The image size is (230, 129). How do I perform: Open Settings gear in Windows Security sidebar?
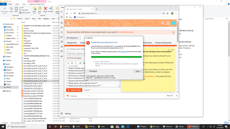pos(62,113)
